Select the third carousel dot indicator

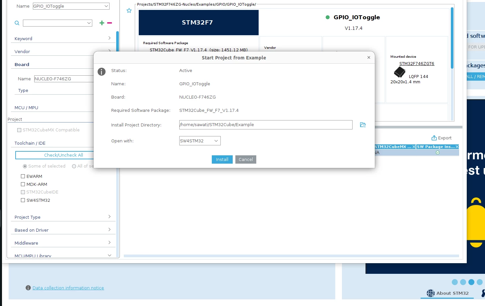click(471, 282)
